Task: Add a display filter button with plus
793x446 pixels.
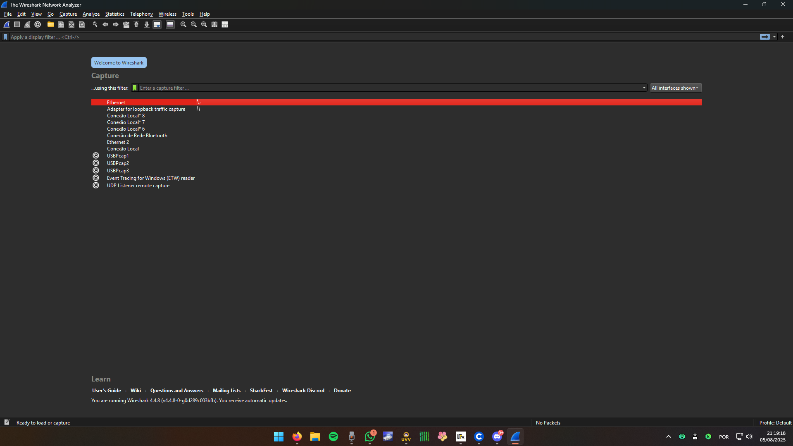Action: (783, 37)
